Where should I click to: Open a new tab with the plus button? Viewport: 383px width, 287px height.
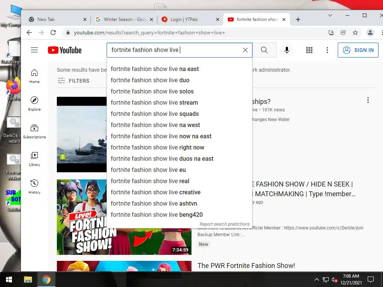298,19
